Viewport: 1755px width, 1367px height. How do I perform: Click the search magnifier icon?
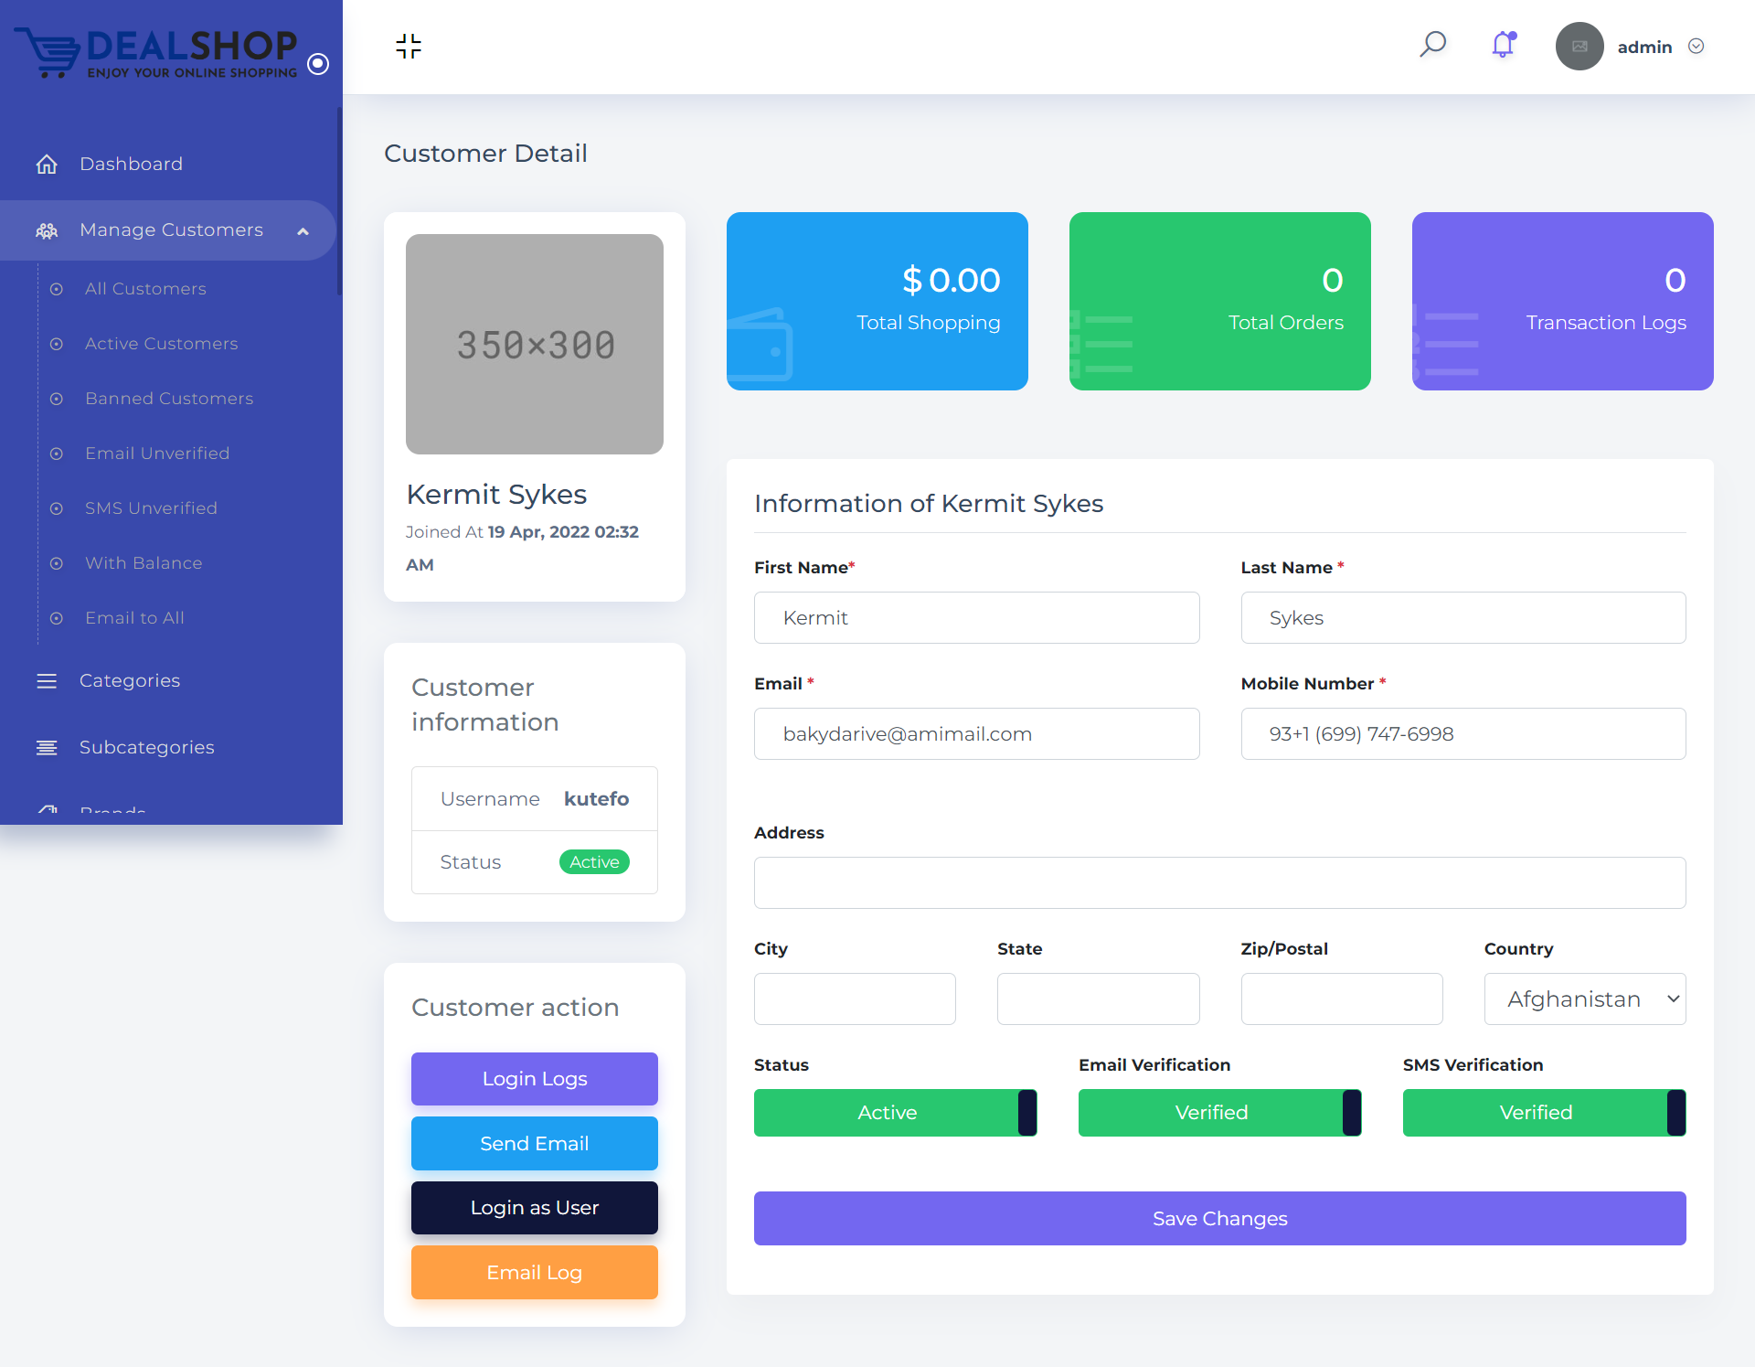tap(1432, 45)
